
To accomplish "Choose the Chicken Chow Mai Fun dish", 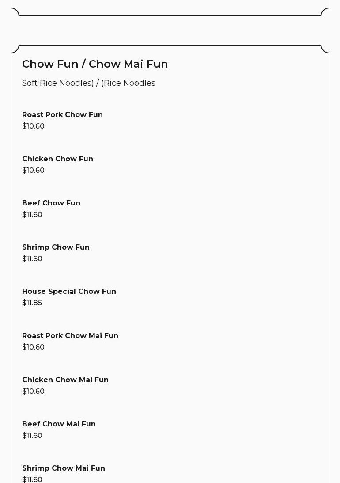I will coord(65,380).
